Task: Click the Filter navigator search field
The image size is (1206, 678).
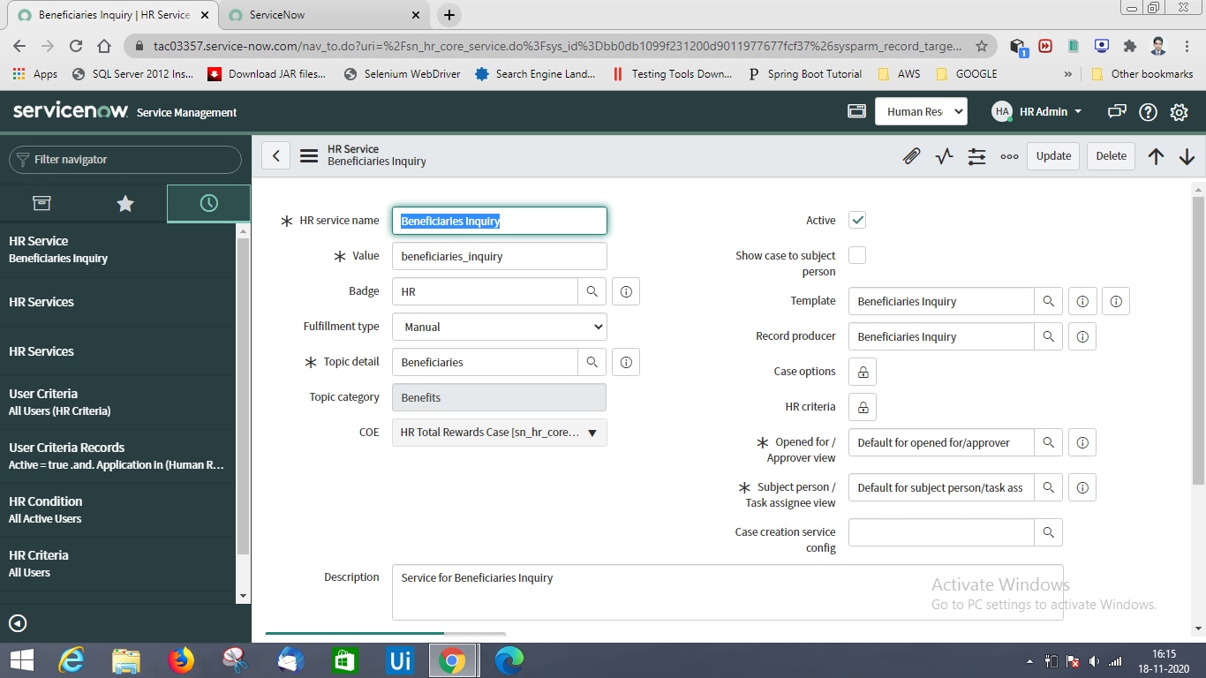Action: 125,160
